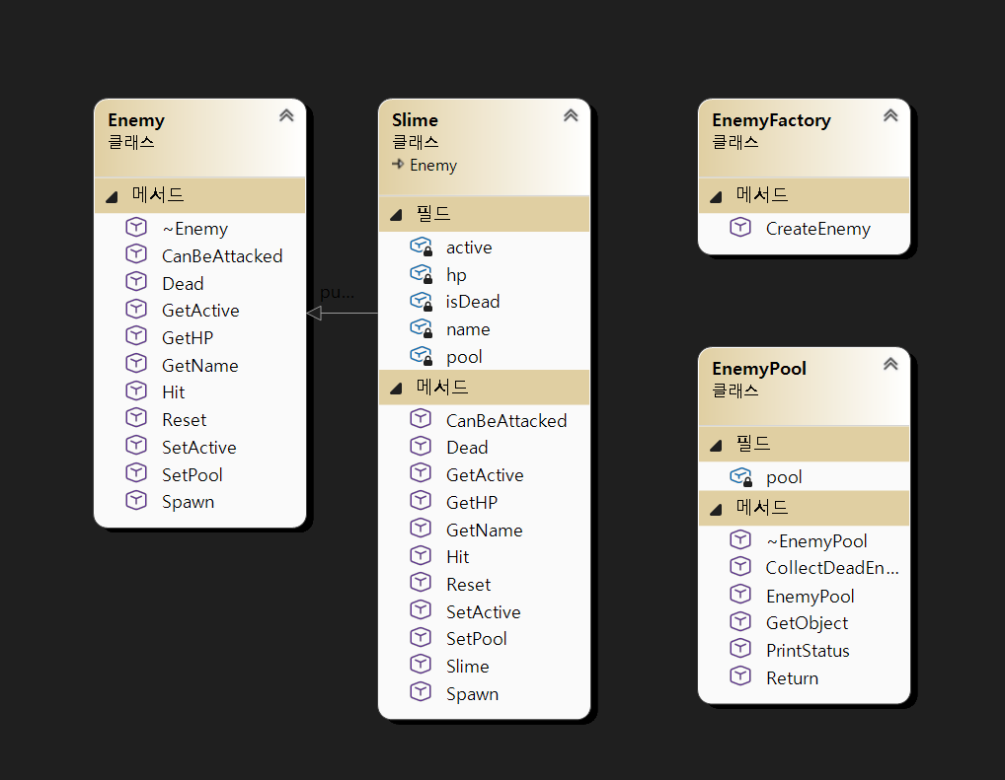This screenshot has height=780, width=1005.
Task: Click the Return method icon in EnemyPool
Action: click(740, 676)
